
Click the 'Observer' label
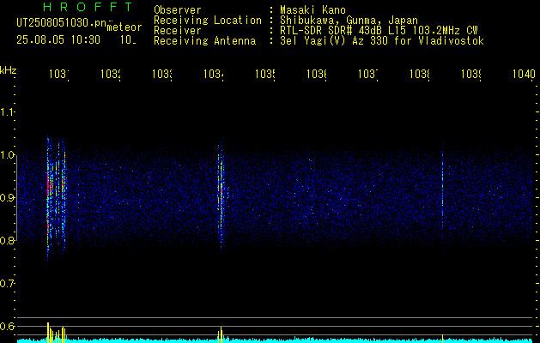point(178,10)
